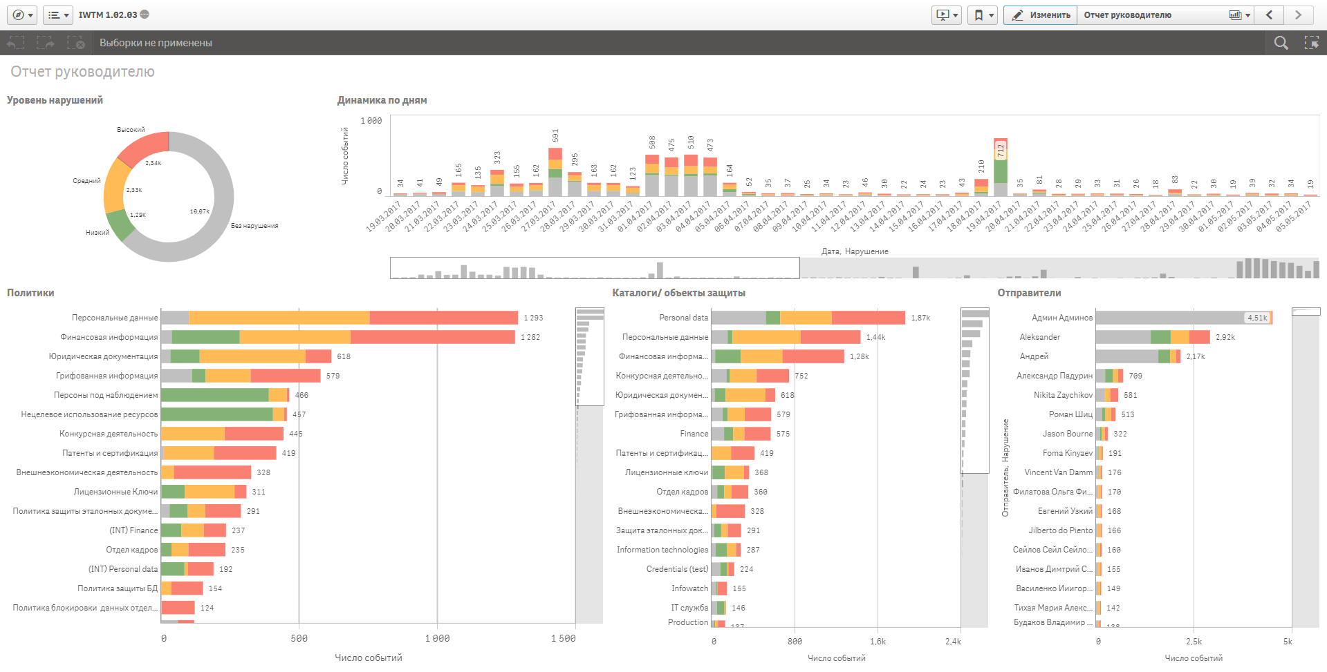The height and width of the screenshot is (672, 1327).
Task: Click the clear all selections icon
Action: pyautogui.click(x=76, y=43)
